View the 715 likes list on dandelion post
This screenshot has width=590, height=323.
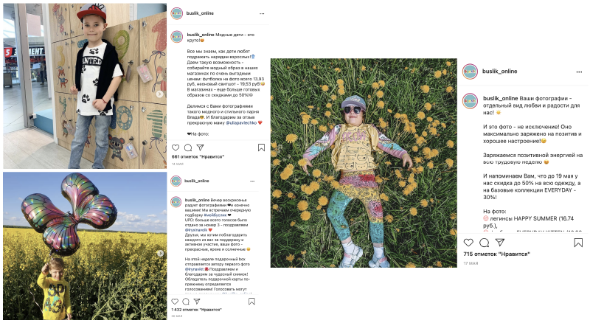496,254
